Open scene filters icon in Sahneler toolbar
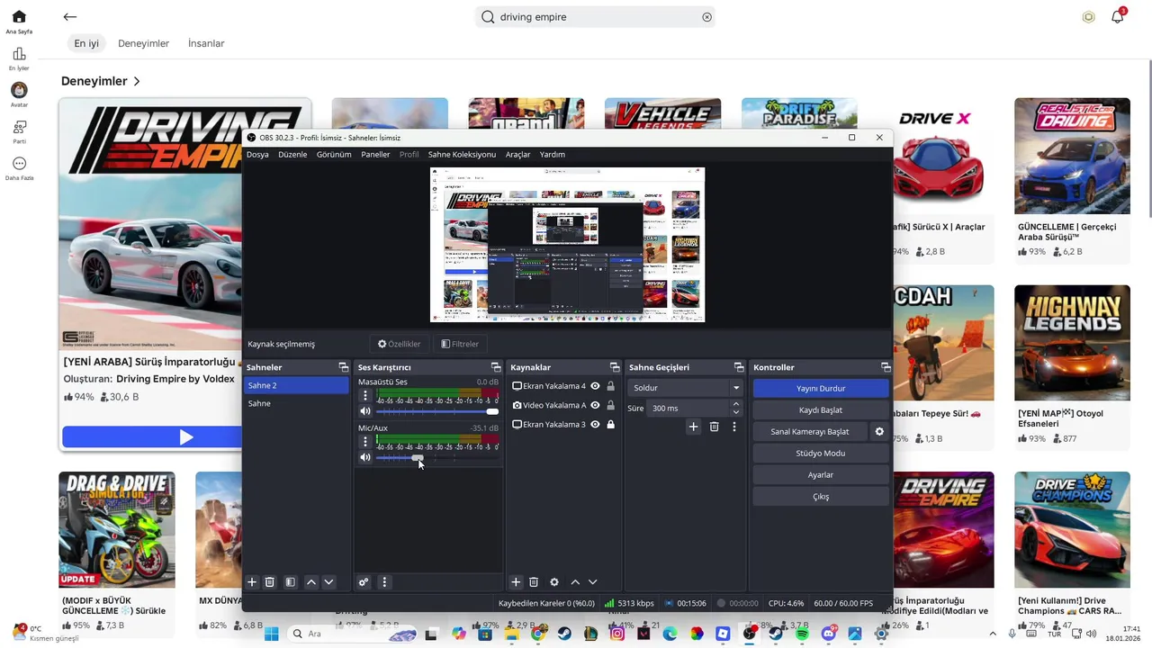Image resolution: width=1152 pixels, height=648 pixels. 290,582
